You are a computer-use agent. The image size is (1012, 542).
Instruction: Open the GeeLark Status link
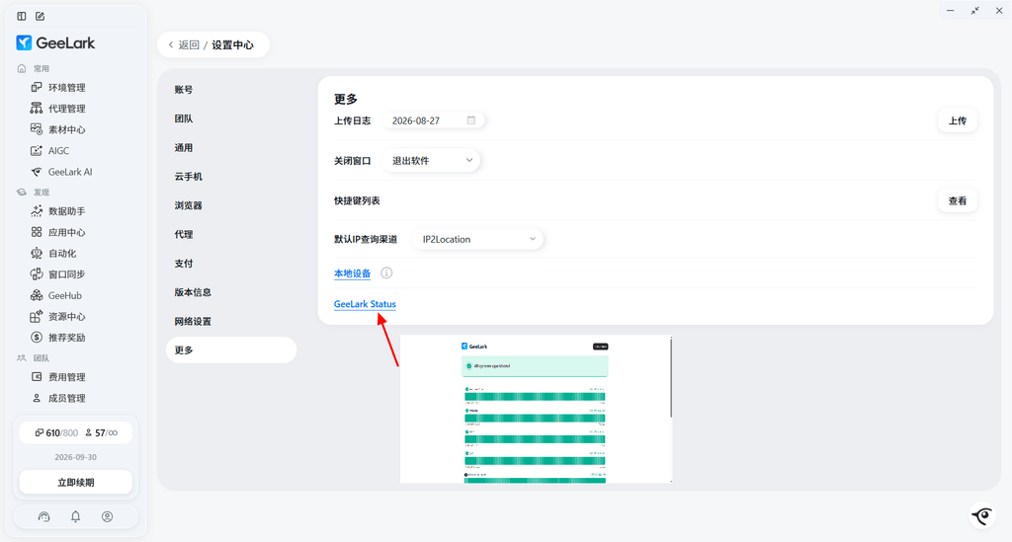pyautogui.click(x=365, y=304)
